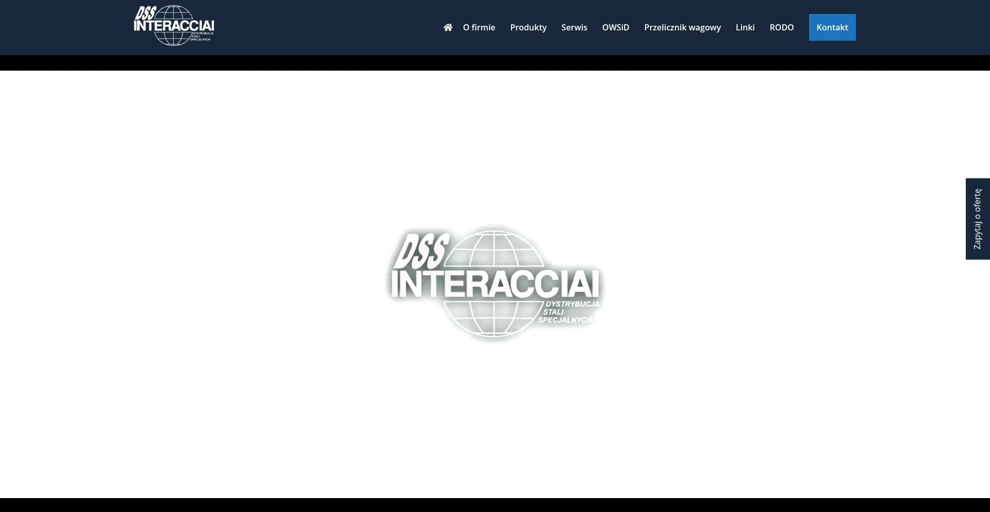This screenshot has width=990, height=512.
Task: Click the home icon in navigation
Action: click(448, 27)
